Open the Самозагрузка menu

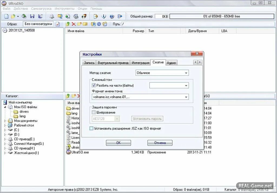click(x=41, y=9)
